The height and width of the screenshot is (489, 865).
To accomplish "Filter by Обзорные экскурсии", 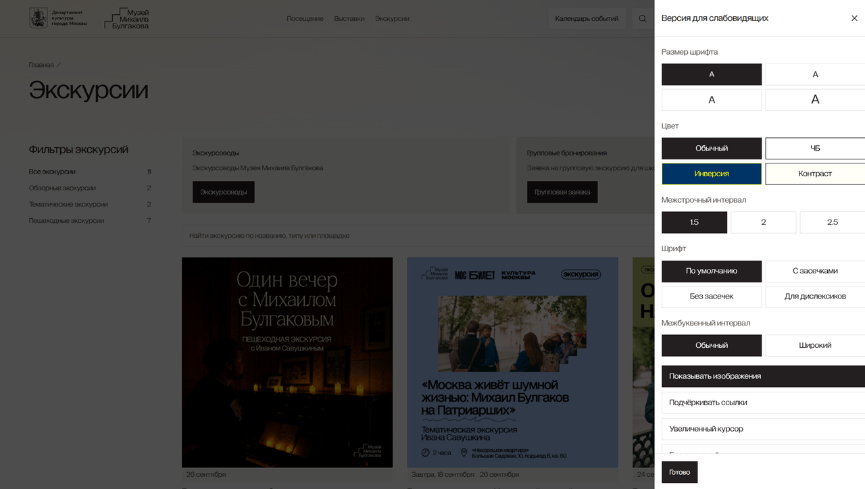I will pos(62,188).
